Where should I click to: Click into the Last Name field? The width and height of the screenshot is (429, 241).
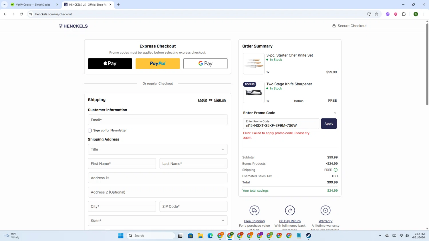point(193,164)
